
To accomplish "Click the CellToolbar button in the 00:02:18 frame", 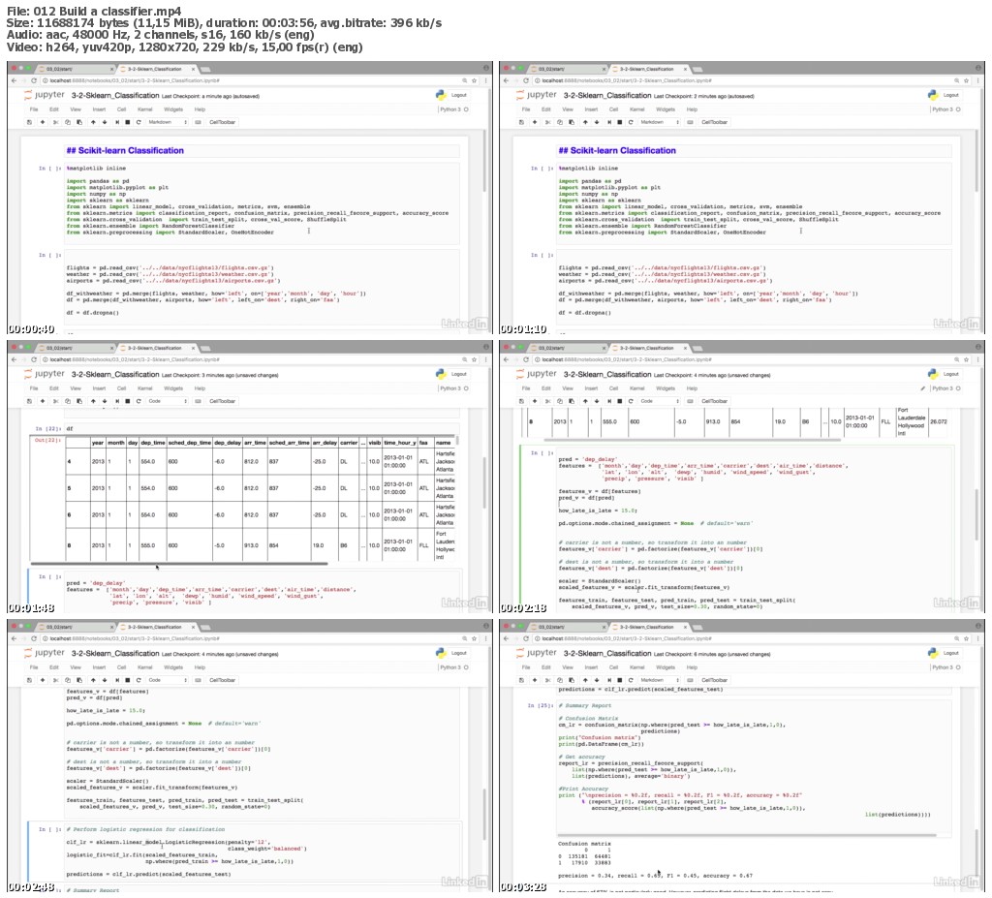I will pyautogui.click(x=714, y=401).
